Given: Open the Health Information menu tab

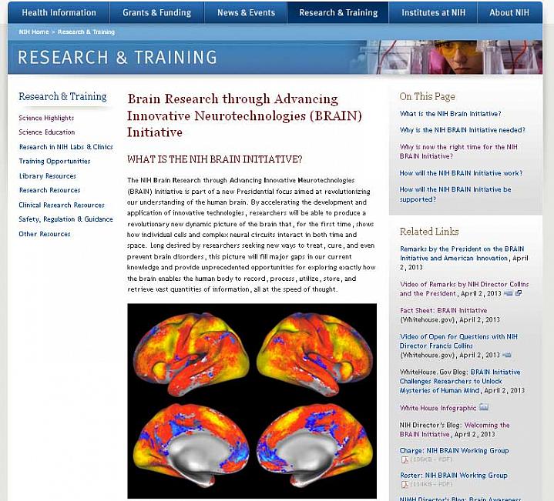Looking at the screenshot, I should 59,13.
